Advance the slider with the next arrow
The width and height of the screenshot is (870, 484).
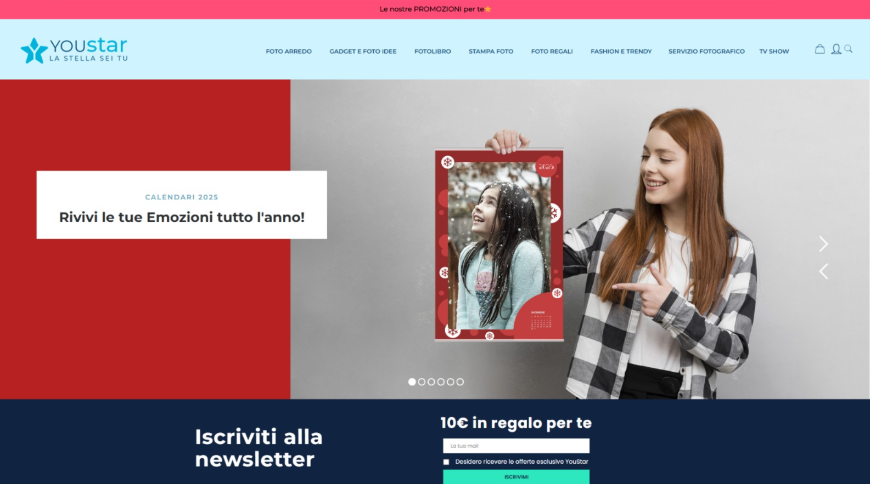point(823,244)
